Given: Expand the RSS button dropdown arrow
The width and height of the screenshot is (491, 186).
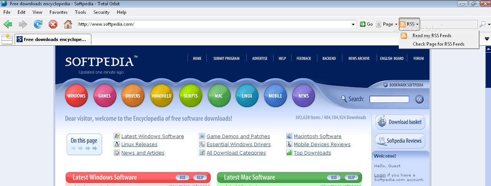Looking at the screenshot, I should pos(417,24).
